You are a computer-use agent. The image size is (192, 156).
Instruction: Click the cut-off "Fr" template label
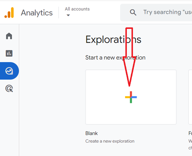click(x=190, y=133)
